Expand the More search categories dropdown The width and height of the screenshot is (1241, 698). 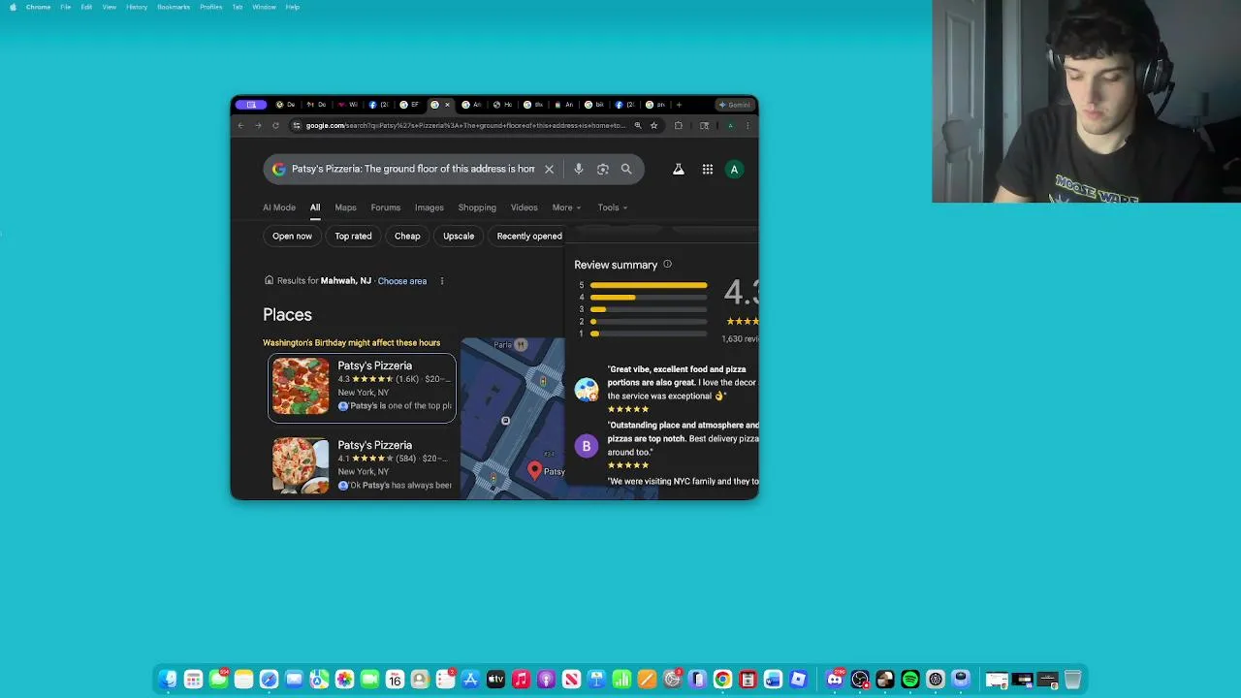pos(566,207)
